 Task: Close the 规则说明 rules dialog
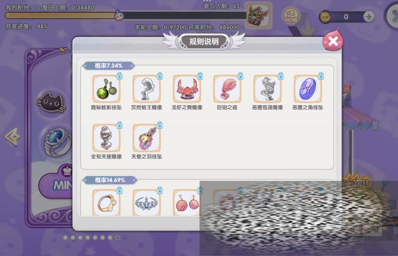point(333,40)
